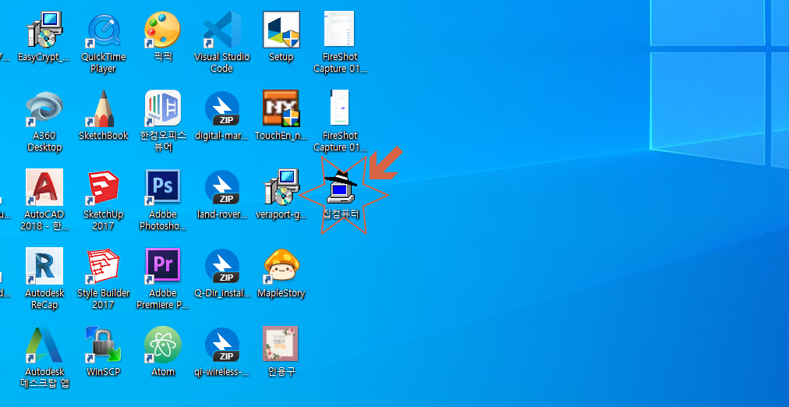Launch Adobe Photoshop shortcut
789x407 pixels.
[162, 187]
